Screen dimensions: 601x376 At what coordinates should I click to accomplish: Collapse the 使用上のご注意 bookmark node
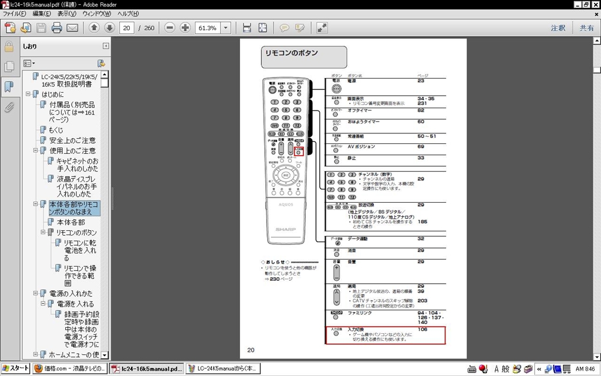tap(36, 150)
